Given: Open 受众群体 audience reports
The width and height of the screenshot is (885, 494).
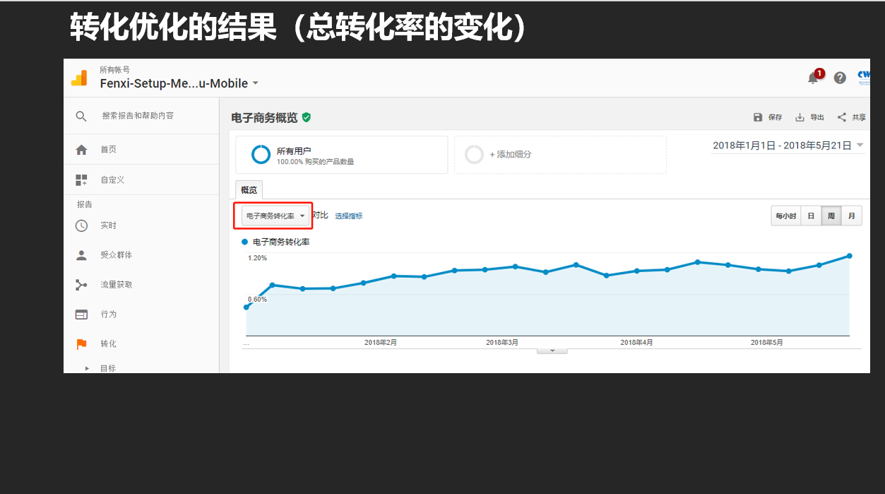Looking at the screenshot, I should tap(116, 255).
